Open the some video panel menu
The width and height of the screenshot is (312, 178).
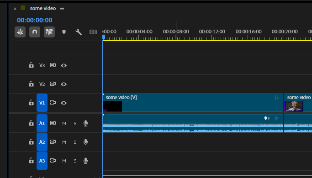(62, 8)
